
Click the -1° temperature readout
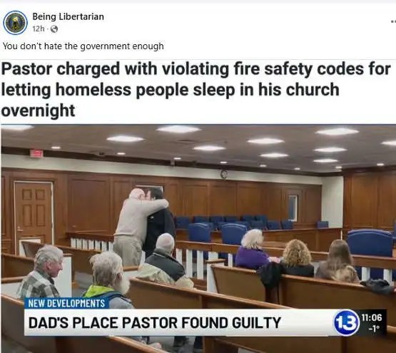[373, 329]
